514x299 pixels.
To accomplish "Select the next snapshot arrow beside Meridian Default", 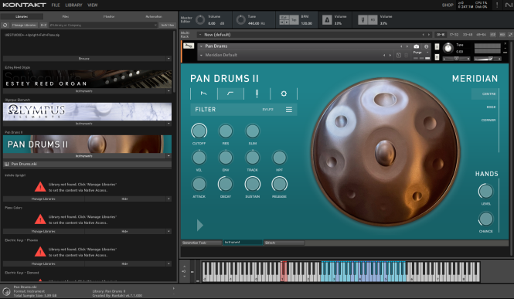I will click(x=390, y=55).
